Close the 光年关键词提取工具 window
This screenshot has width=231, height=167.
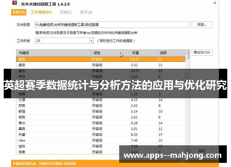pyautogui.click(x=215, y=3)
